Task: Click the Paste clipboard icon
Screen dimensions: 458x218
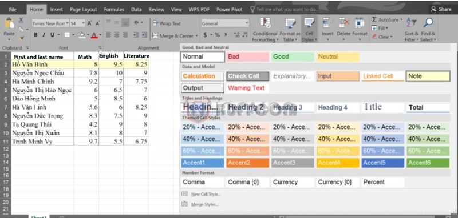Action: click(9, 23)
